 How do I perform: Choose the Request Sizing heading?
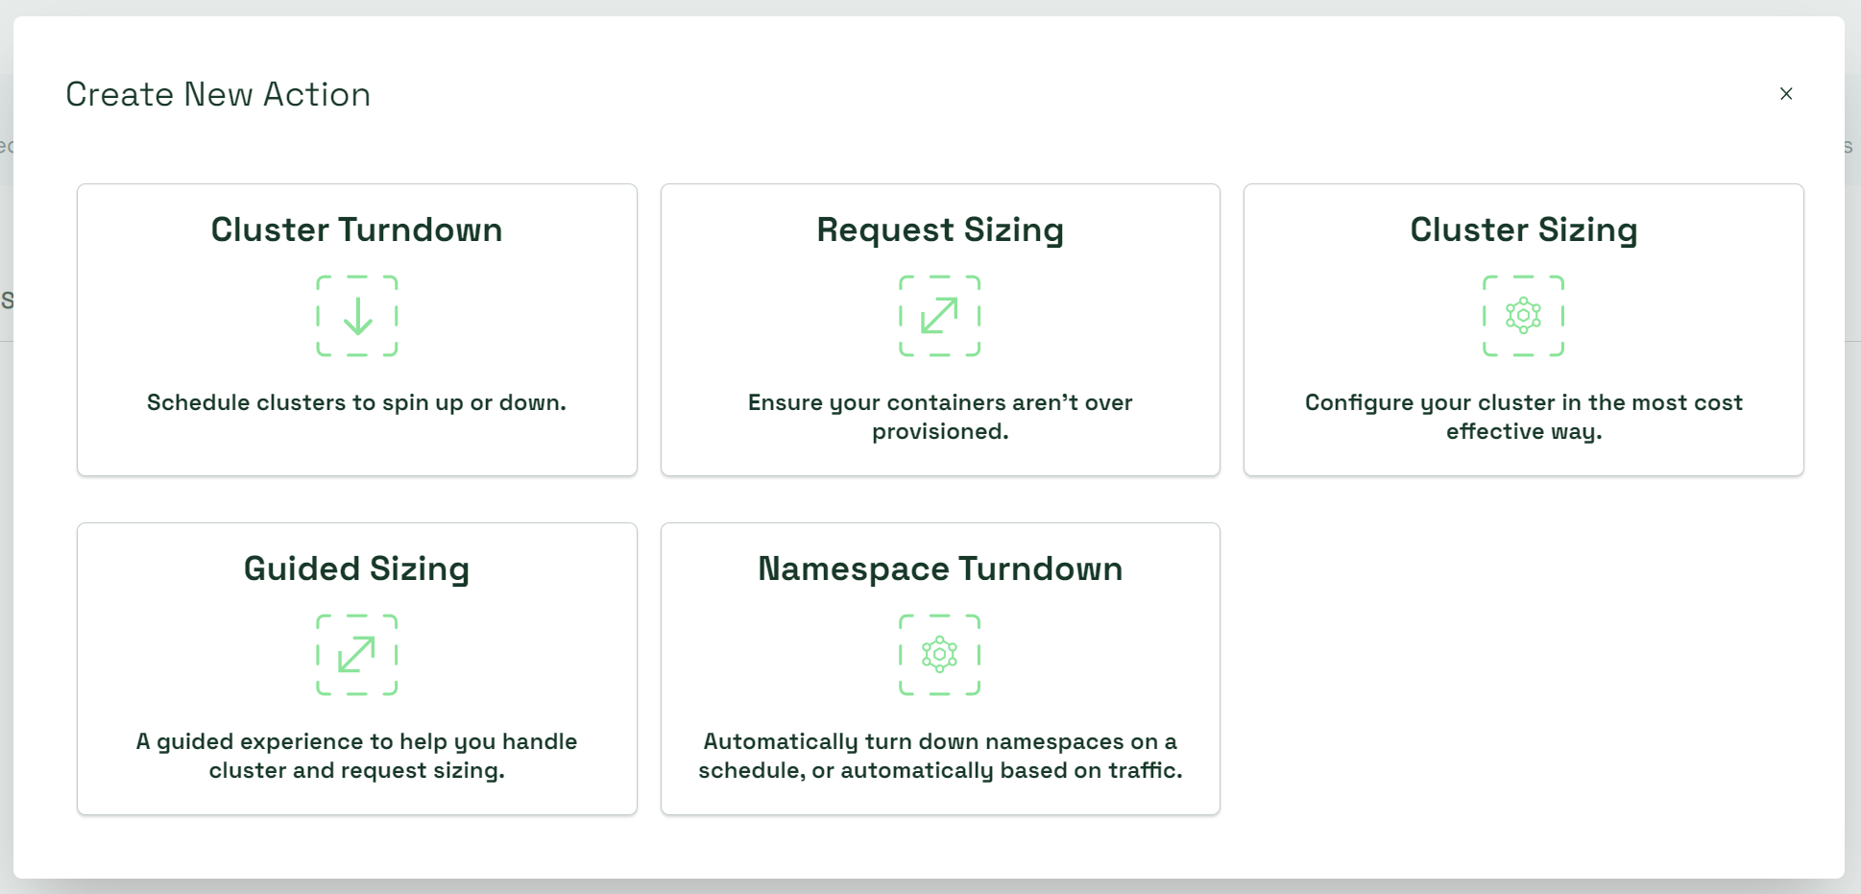[940, 230]
